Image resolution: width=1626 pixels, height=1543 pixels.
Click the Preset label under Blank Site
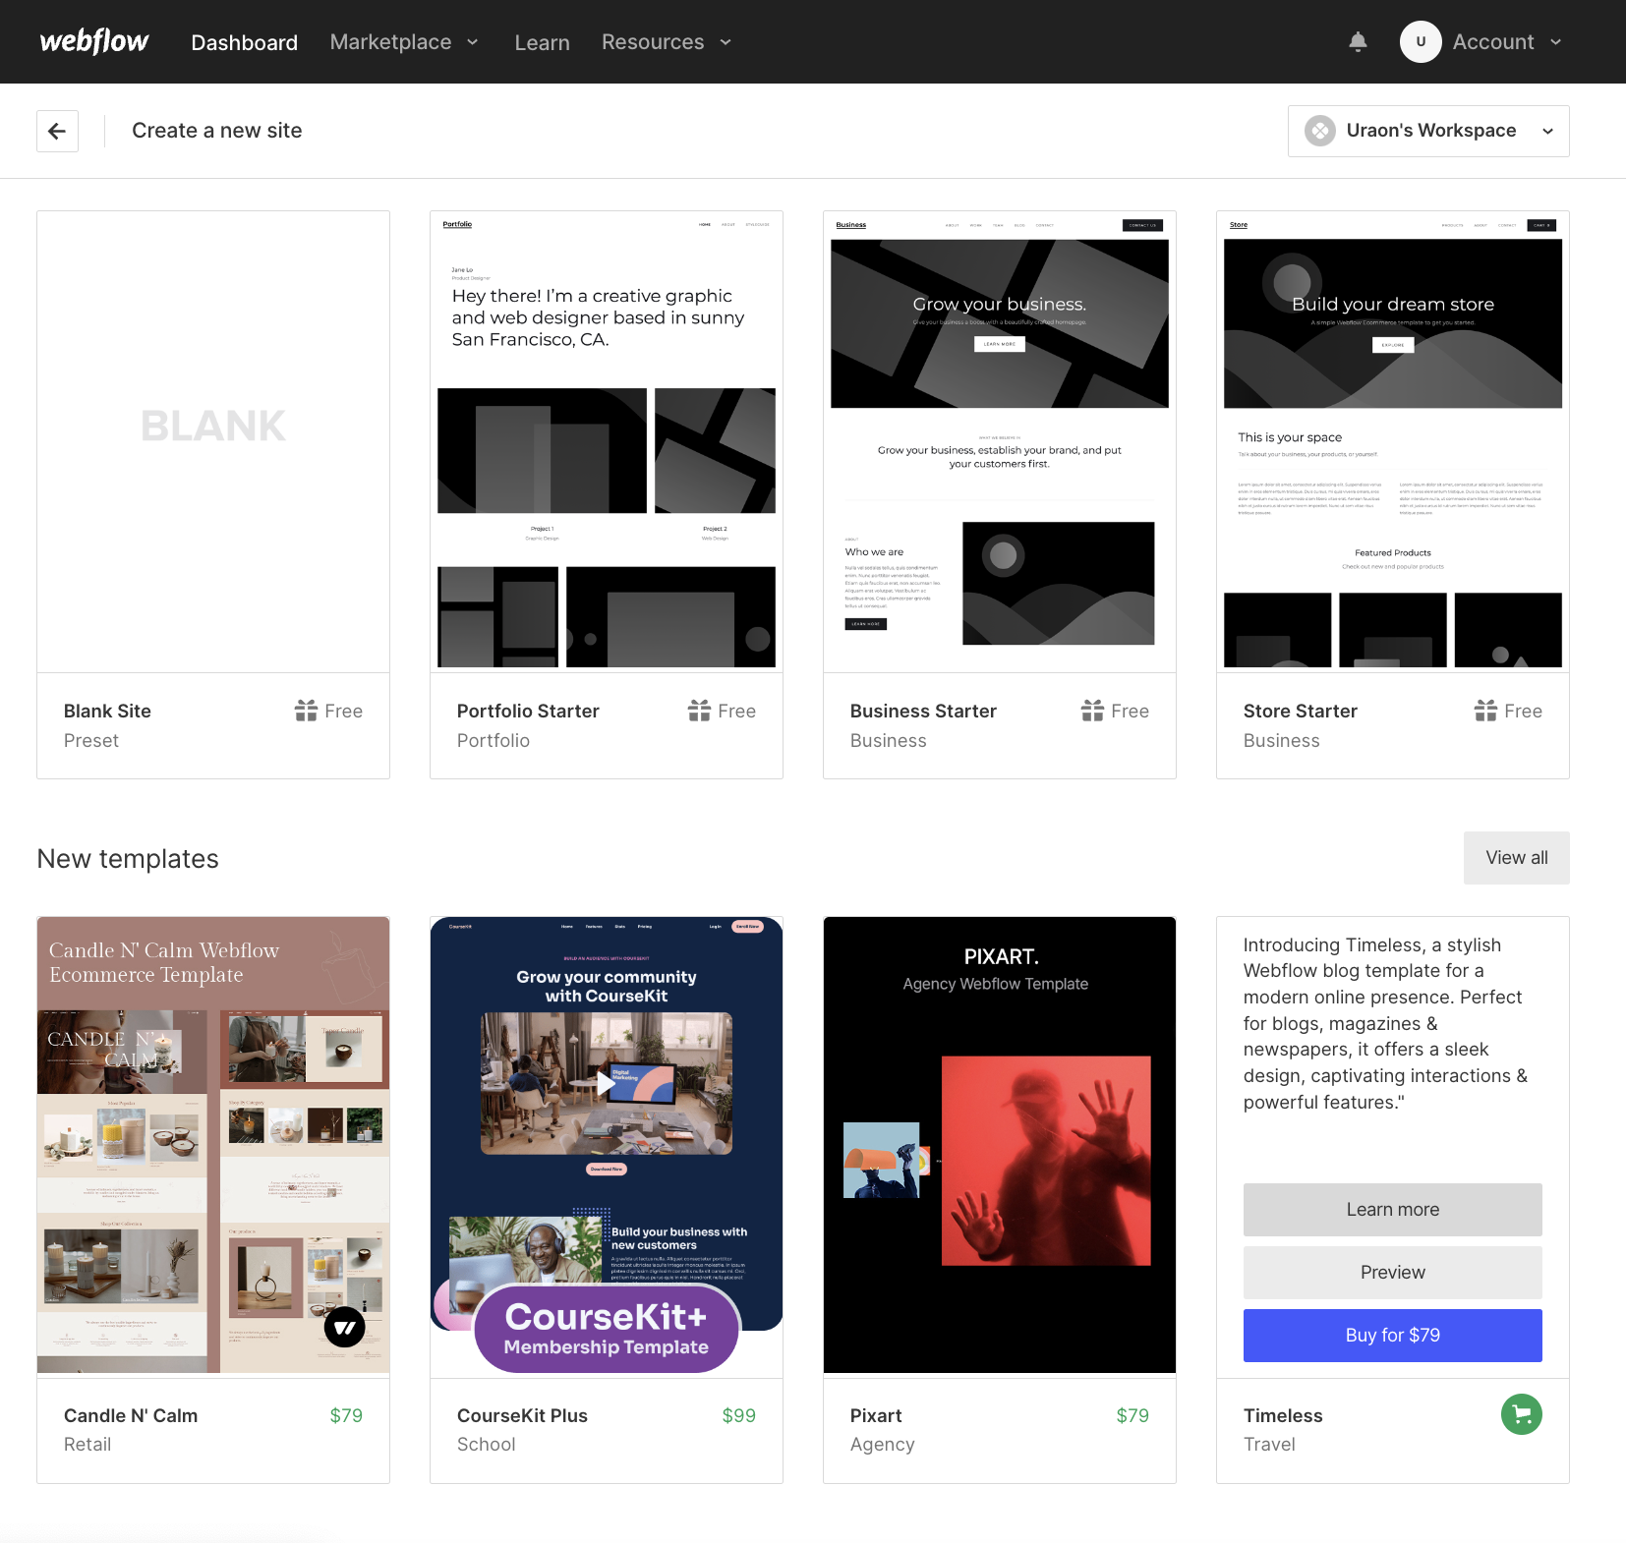pos(90,741)
